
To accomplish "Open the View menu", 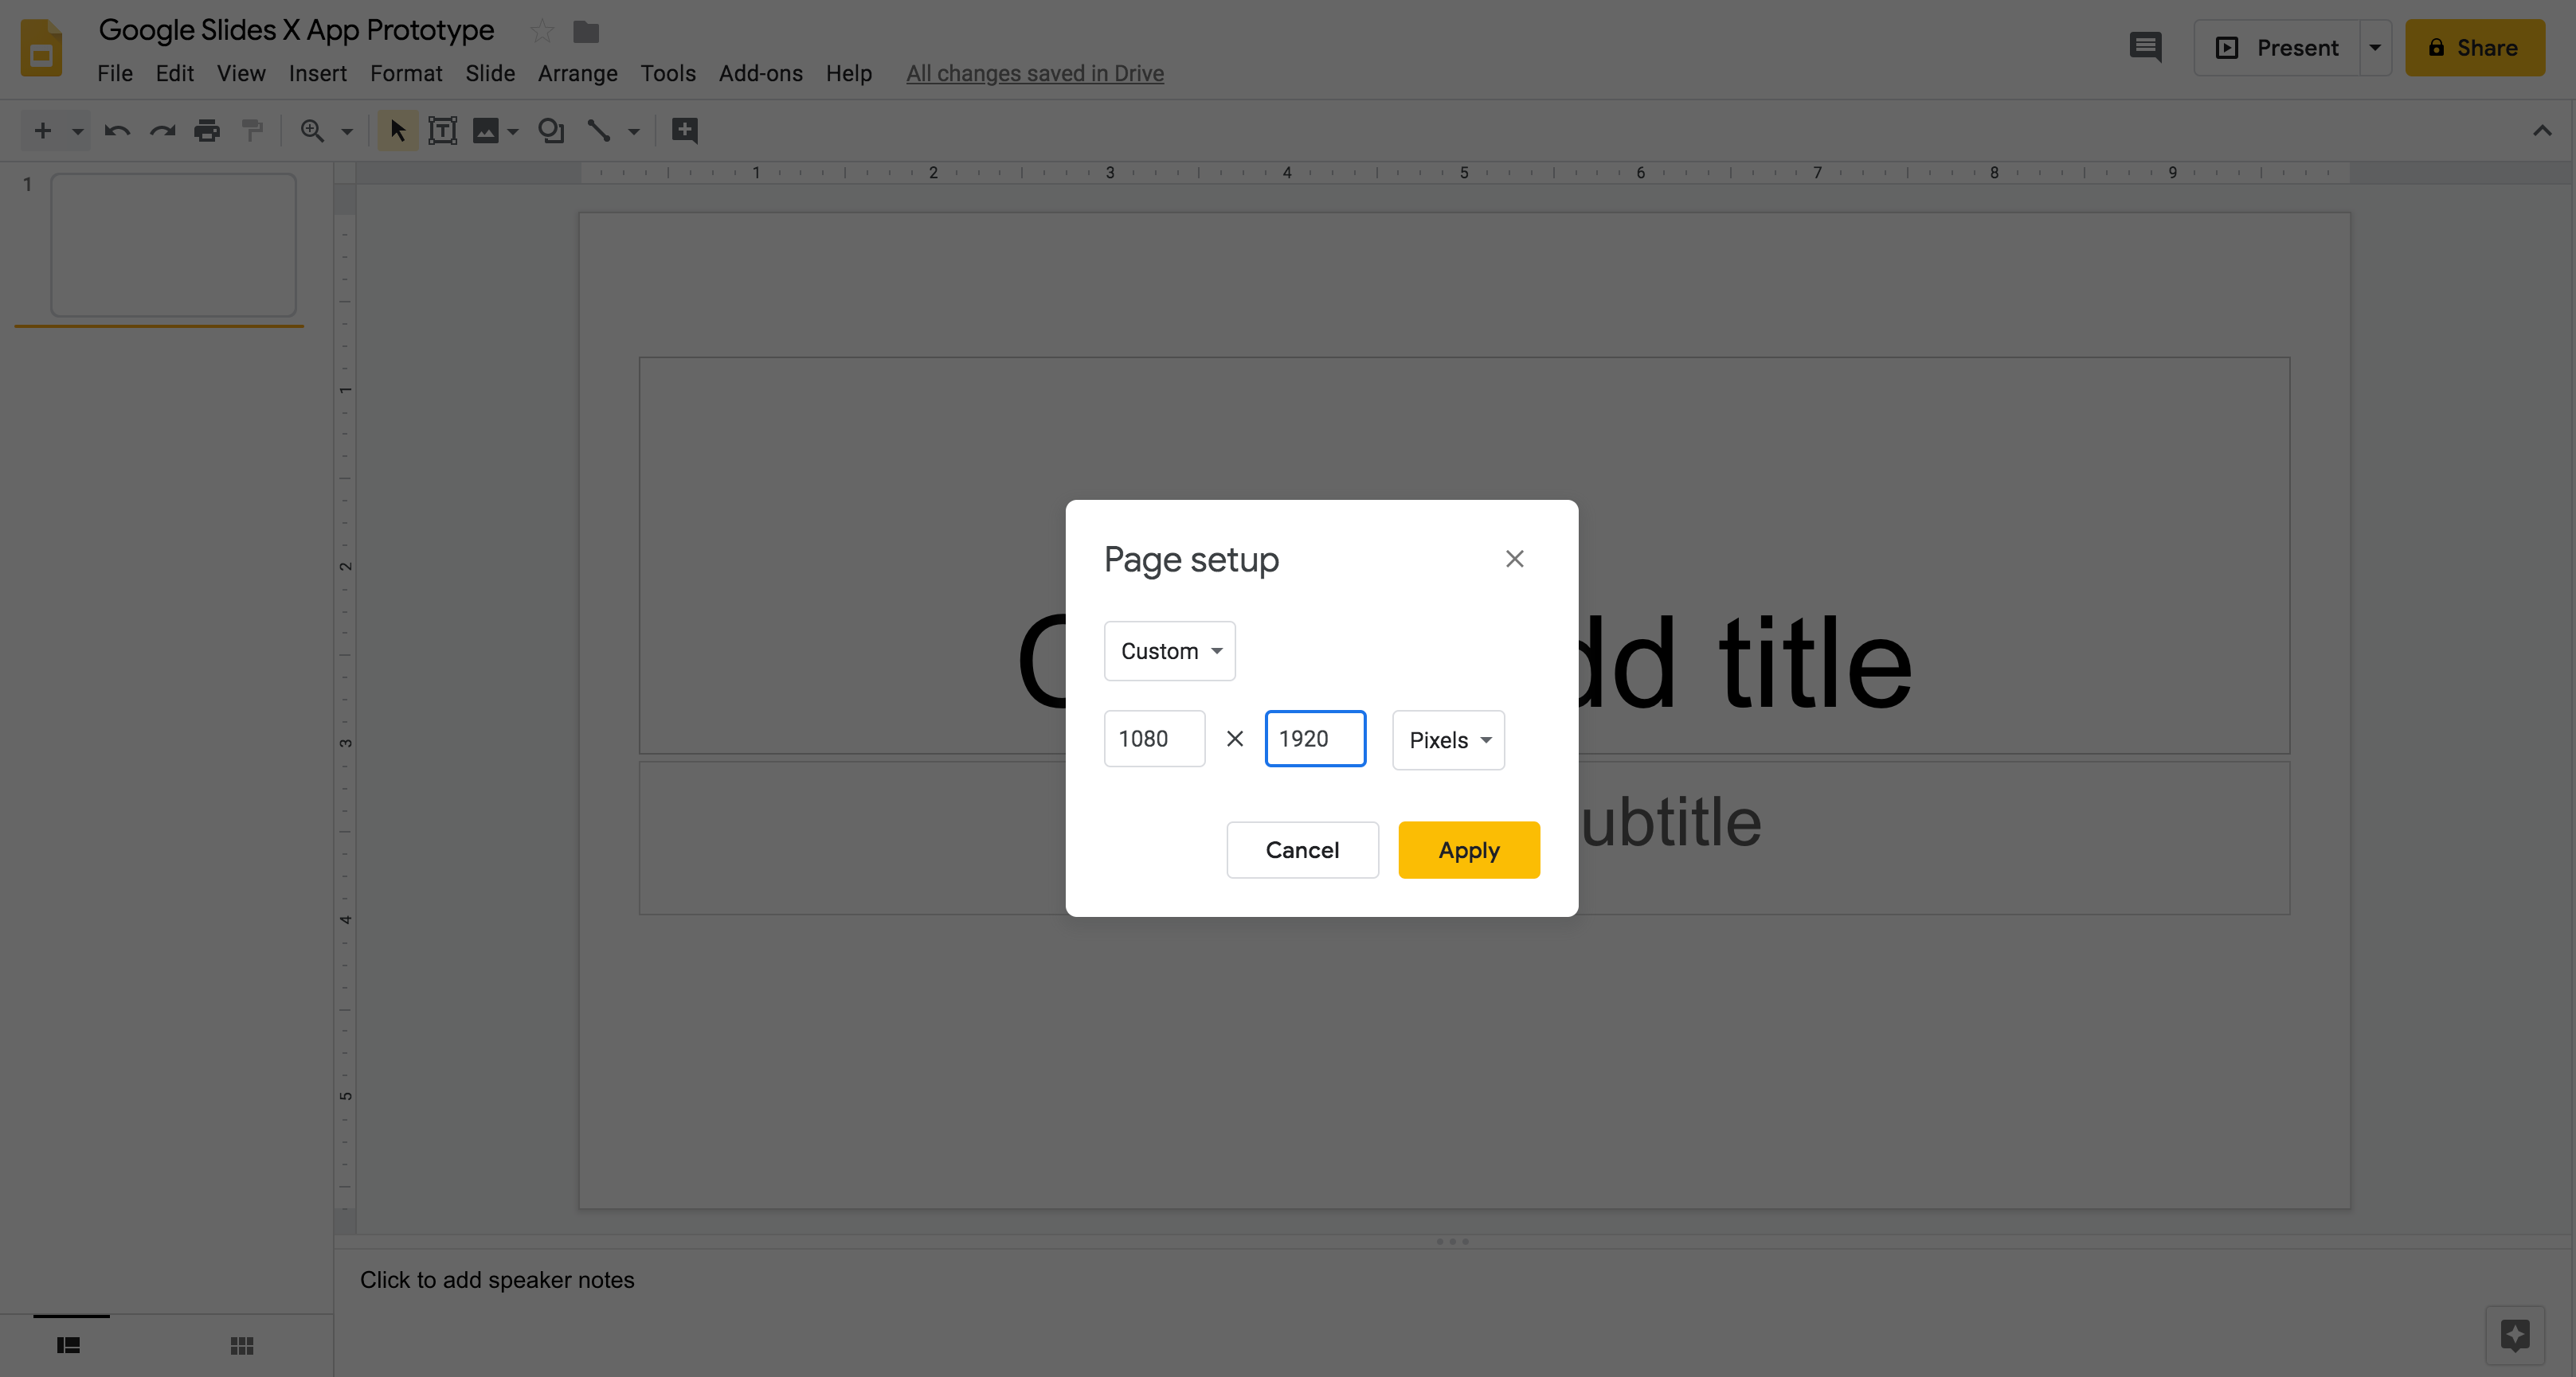I will (x=241, y=73).
